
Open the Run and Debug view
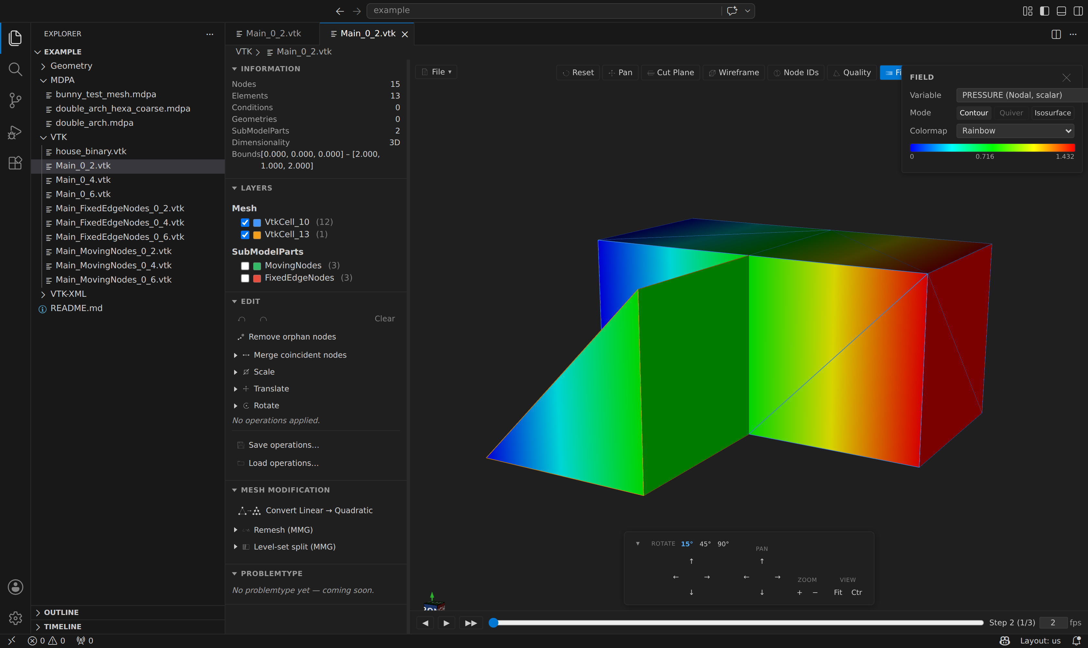pyautogui.click(x=15, y=132)
